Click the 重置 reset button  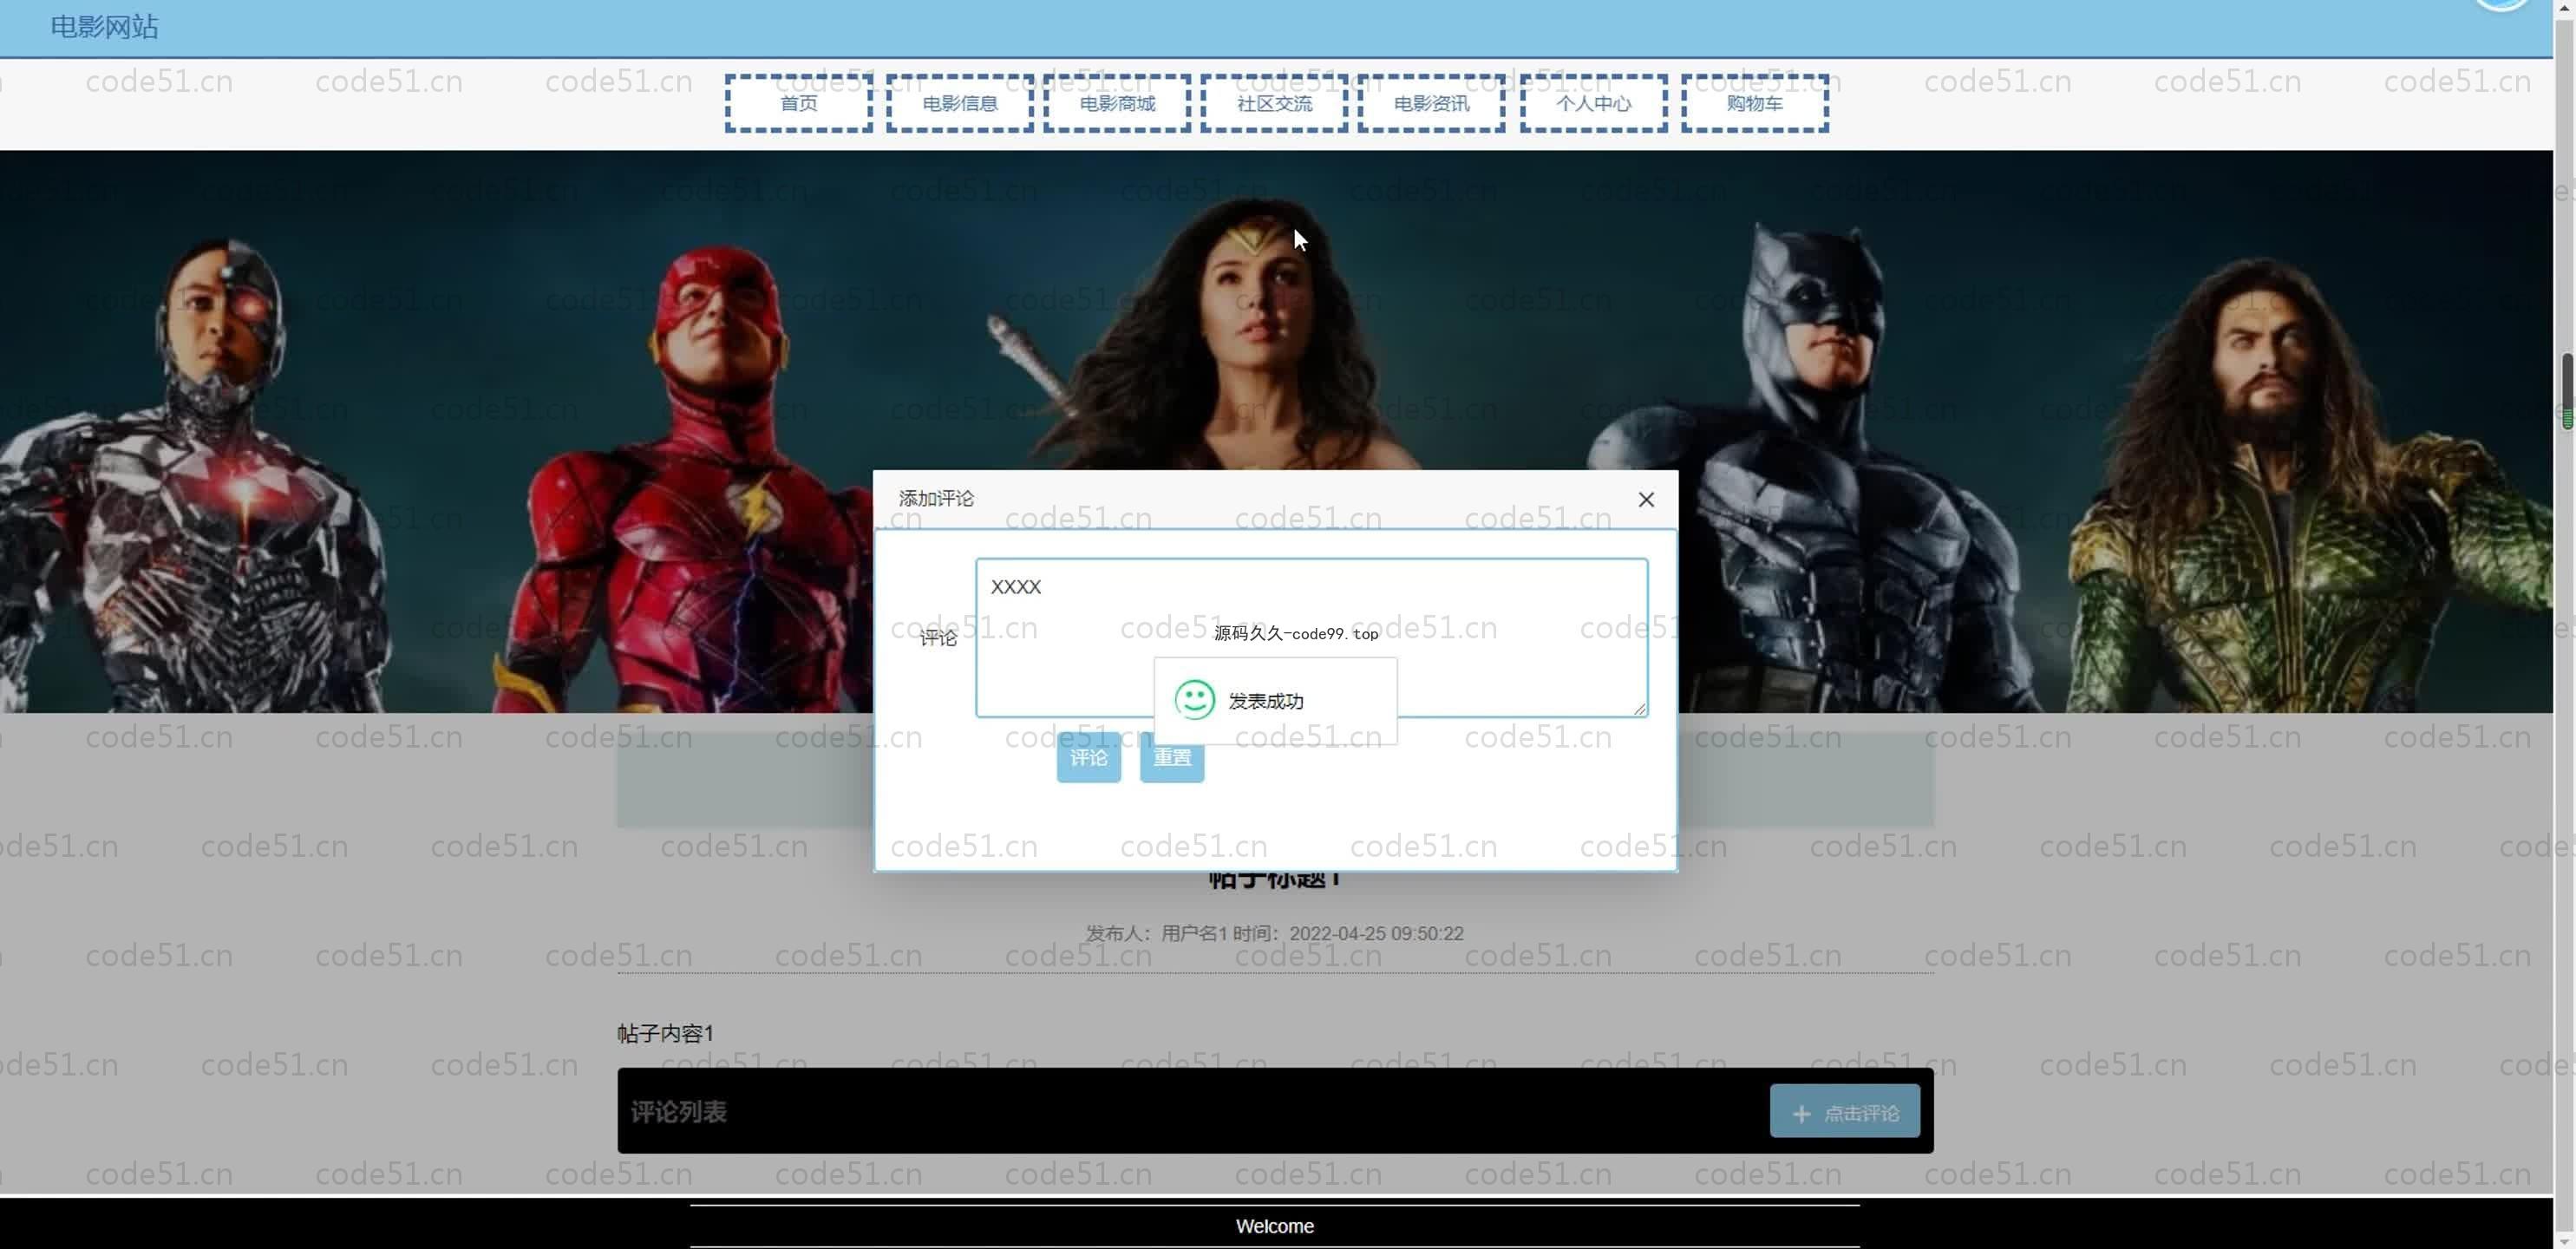(x=1171, y=758)
